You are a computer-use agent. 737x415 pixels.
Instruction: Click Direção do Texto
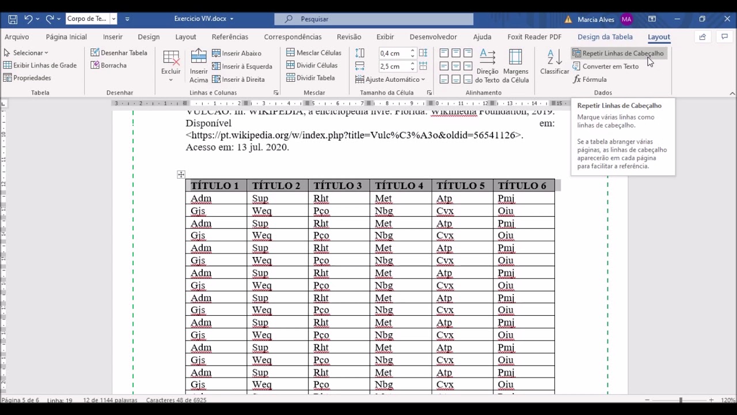pyautogui.click(x=487, y=66)
